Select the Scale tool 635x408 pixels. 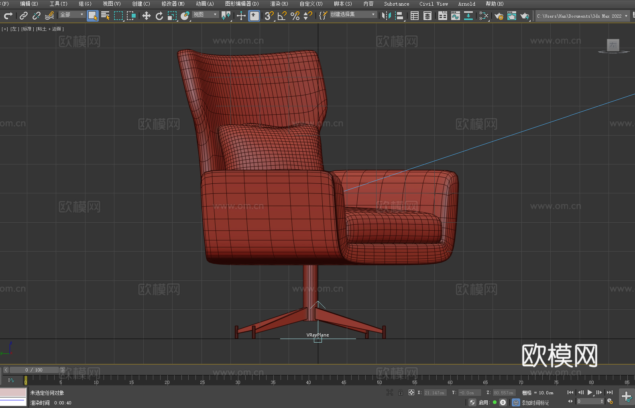point(172,16)
